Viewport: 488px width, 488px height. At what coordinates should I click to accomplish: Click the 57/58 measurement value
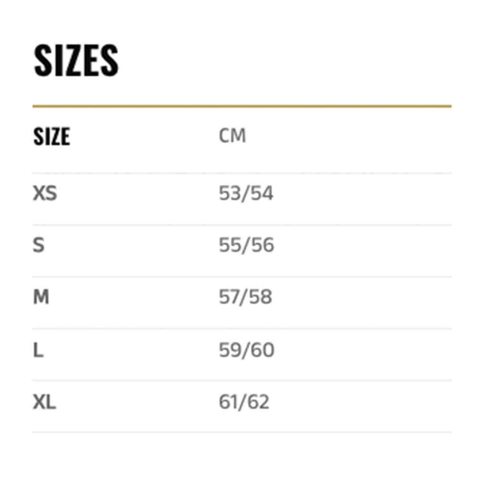click(245, 297)
